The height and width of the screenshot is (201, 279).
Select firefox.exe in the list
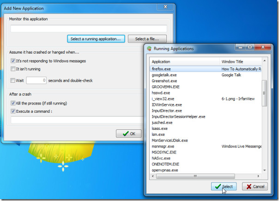pyautogui.click(x=206, y=69)
